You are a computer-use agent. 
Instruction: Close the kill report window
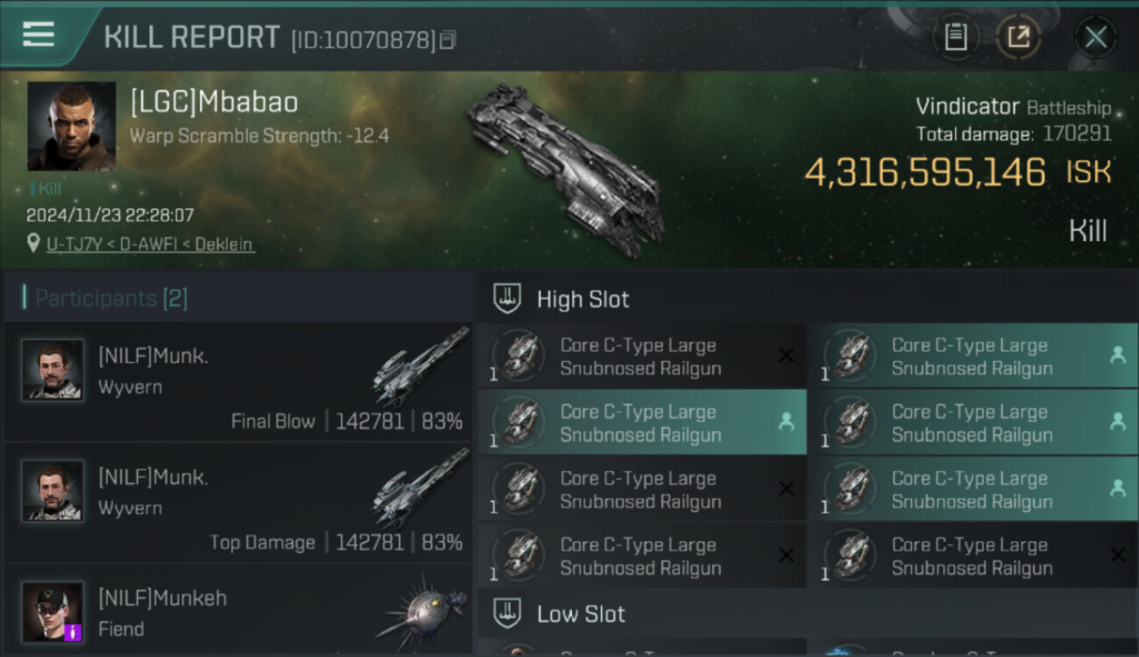point(1095,38)
